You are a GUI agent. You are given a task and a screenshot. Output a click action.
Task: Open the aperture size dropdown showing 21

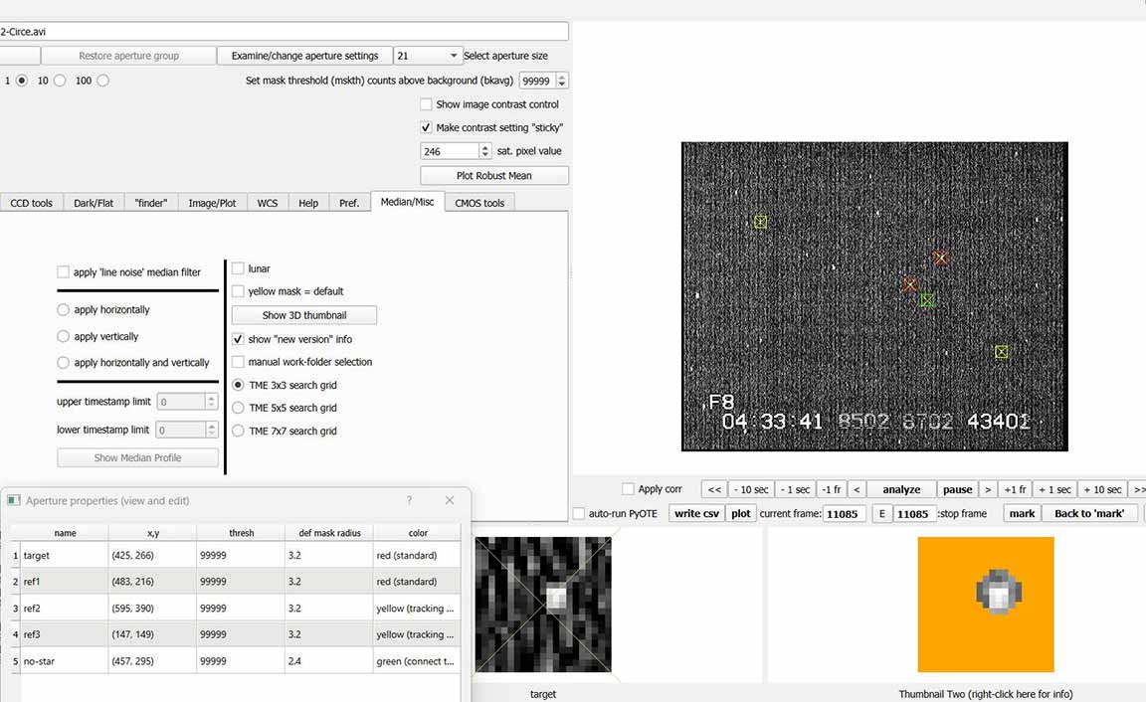[x=428, y=56]
